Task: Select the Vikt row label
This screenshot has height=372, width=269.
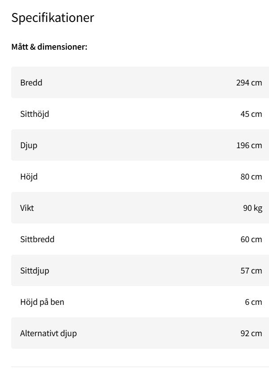Action: 27,208
